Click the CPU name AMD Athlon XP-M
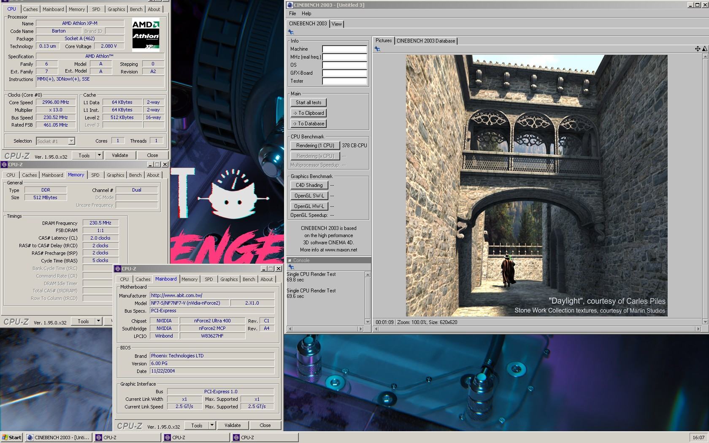 click(x=80, y=23)
